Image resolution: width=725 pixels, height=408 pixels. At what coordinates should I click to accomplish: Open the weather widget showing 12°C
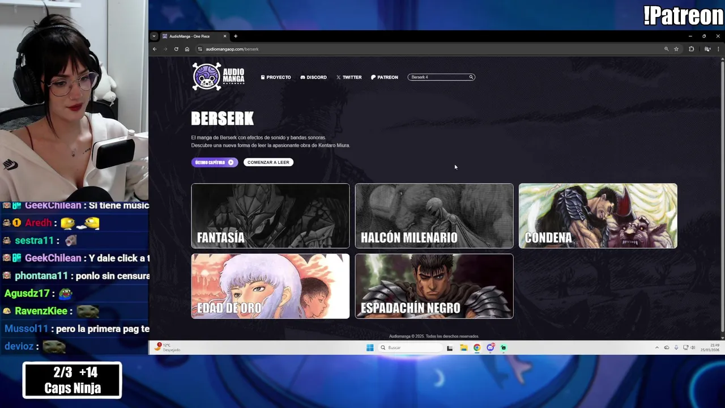coord(168,347)
